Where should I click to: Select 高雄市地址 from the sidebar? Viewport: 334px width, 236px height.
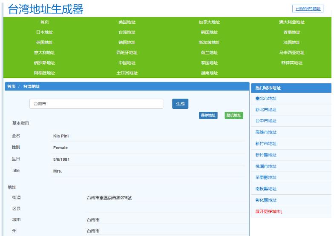point(266,132)
